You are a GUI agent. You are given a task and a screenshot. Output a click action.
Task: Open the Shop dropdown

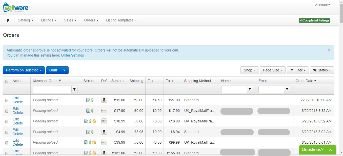pyautogui.click(x=249, y=70)
